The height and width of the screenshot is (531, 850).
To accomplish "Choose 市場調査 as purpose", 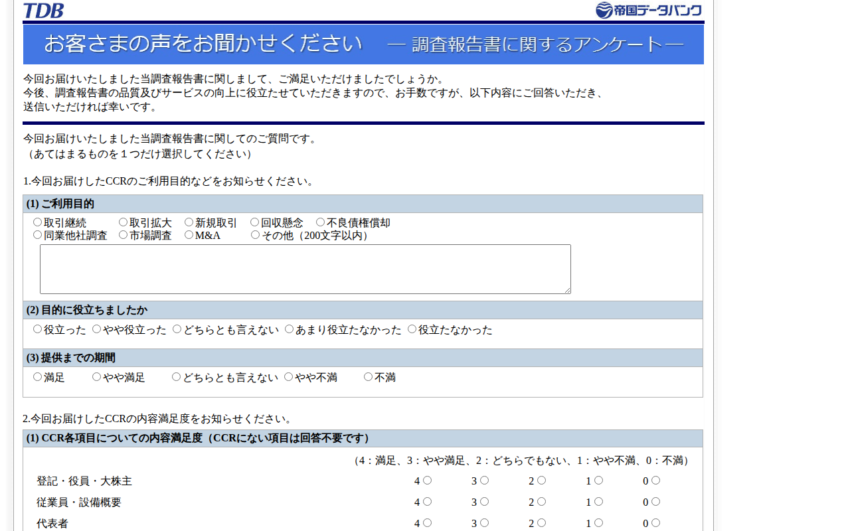I will tap(123, 234).
